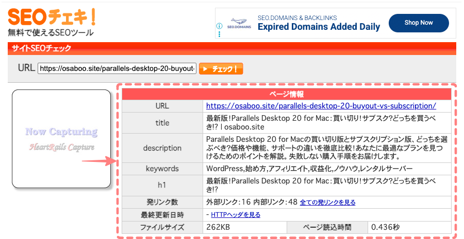This screenshot has height=239, width=464.
Task: Click the ページ読込時間 label
Action: tap(327, 227)
